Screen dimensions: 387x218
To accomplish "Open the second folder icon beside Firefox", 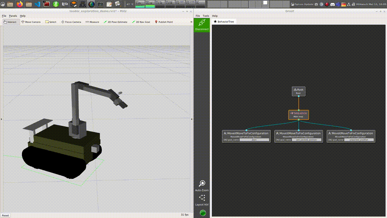I will point(29,4).
